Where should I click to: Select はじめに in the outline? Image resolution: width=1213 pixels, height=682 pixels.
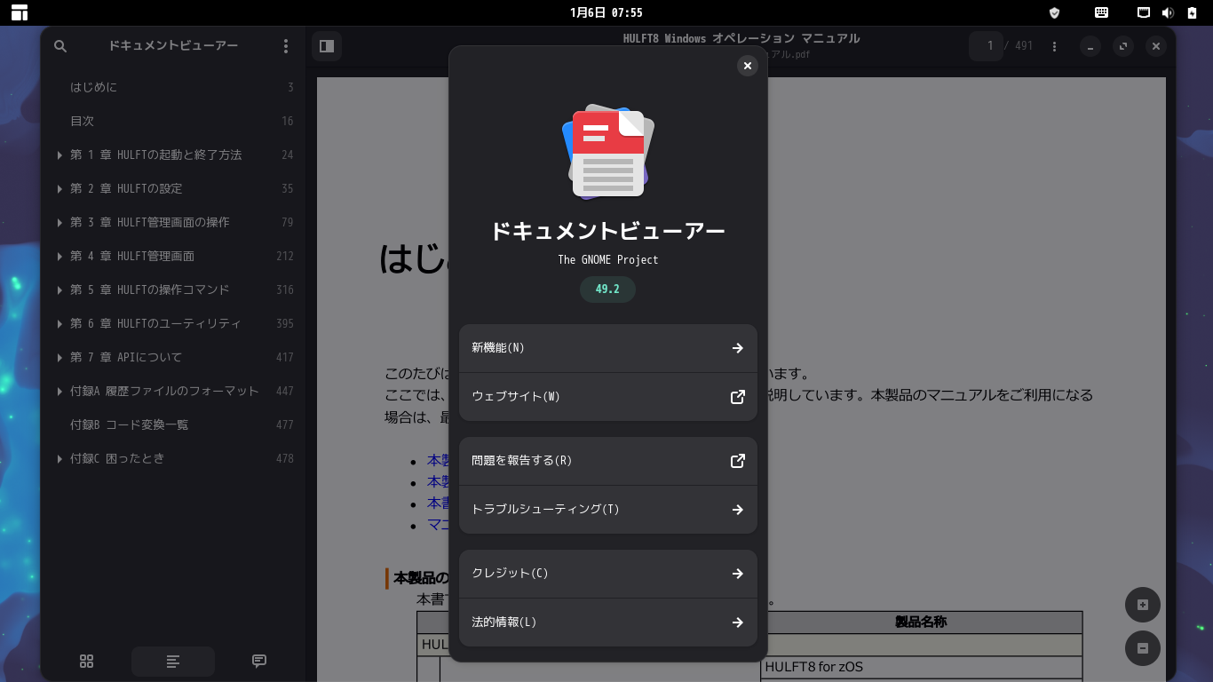point(173,88)
